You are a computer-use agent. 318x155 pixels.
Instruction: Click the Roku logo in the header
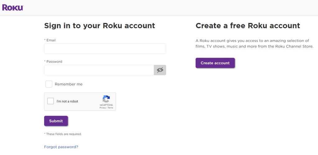13,8
